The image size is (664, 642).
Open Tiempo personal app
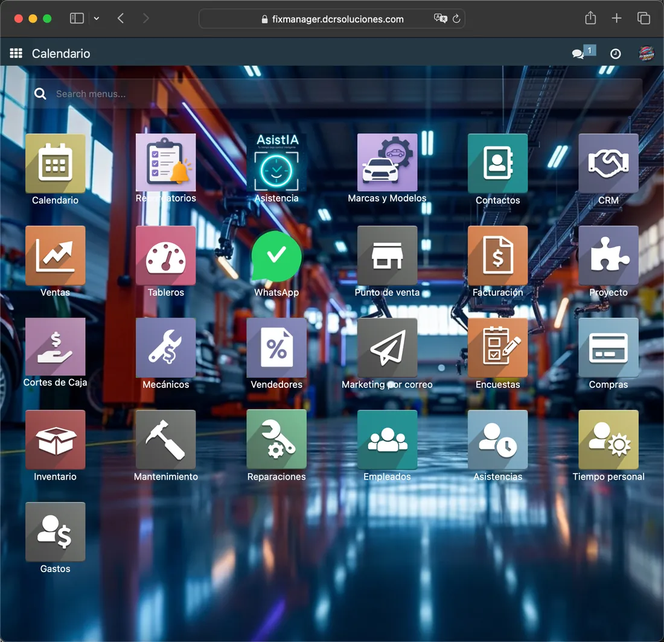point(608,440)
